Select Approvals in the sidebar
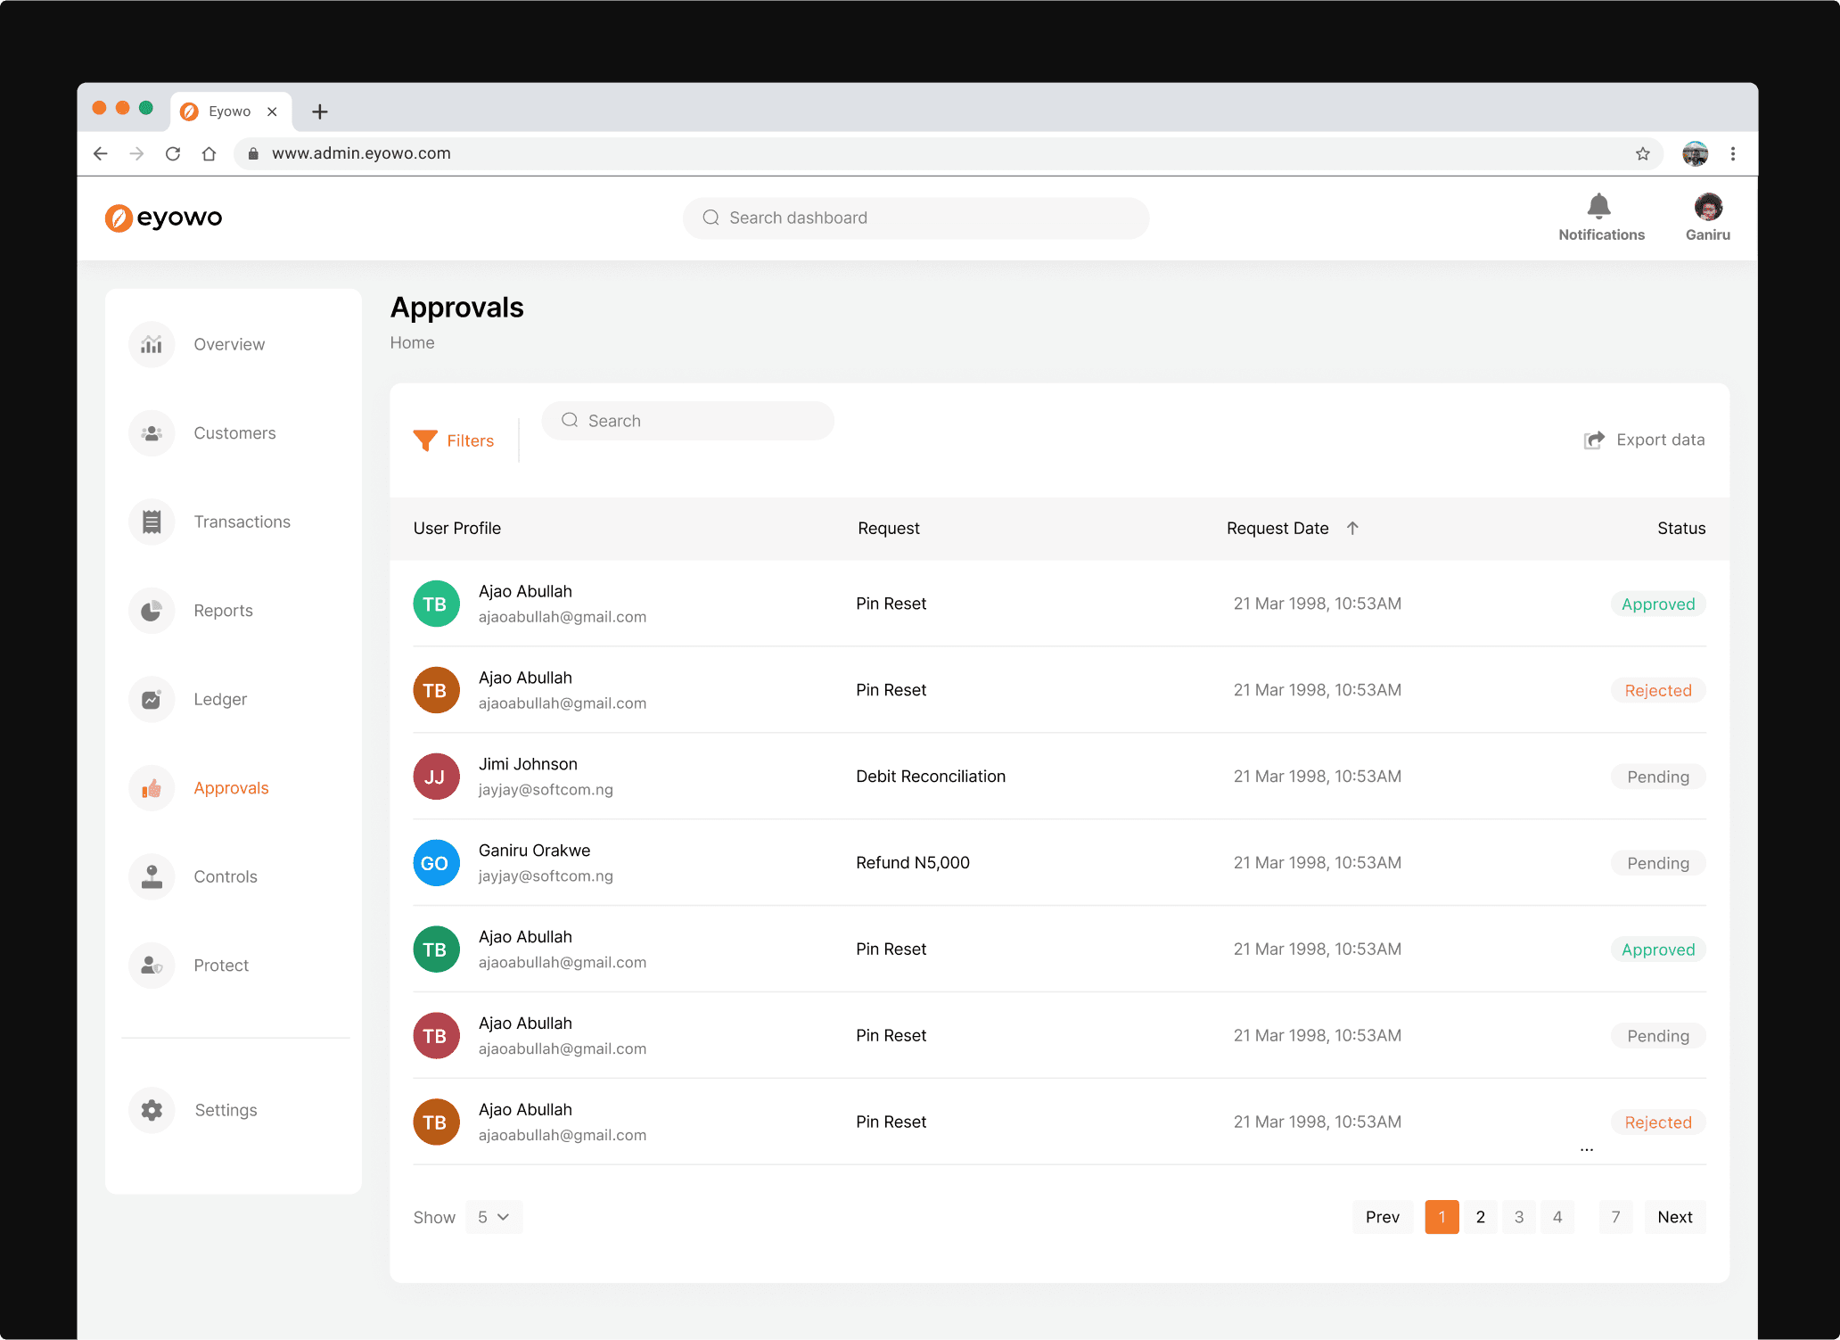 pos(231,788)
